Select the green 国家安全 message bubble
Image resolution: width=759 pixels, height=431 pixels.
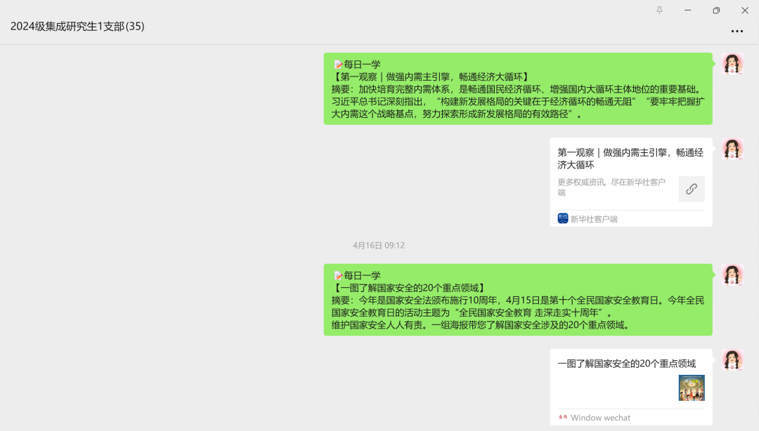(517, 300)
